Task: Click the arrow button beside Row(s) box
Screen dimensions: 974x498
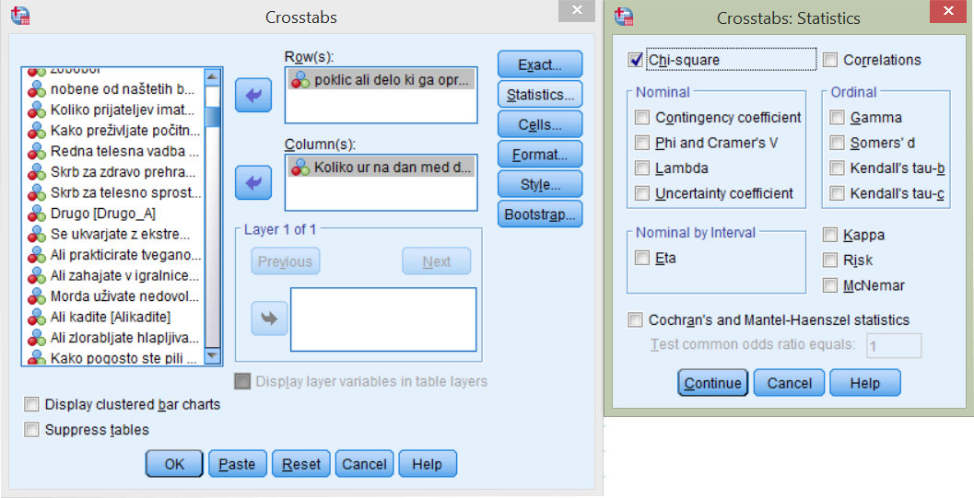Action: [x=252, y=95]
